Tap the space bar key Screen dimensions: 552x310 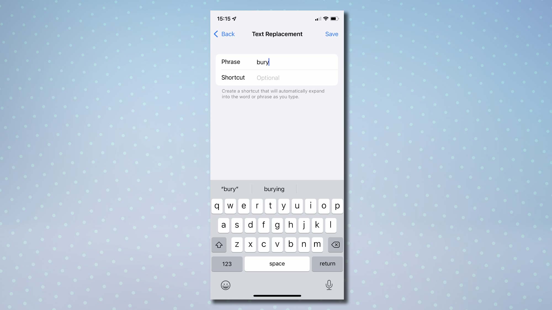(277, 263)
